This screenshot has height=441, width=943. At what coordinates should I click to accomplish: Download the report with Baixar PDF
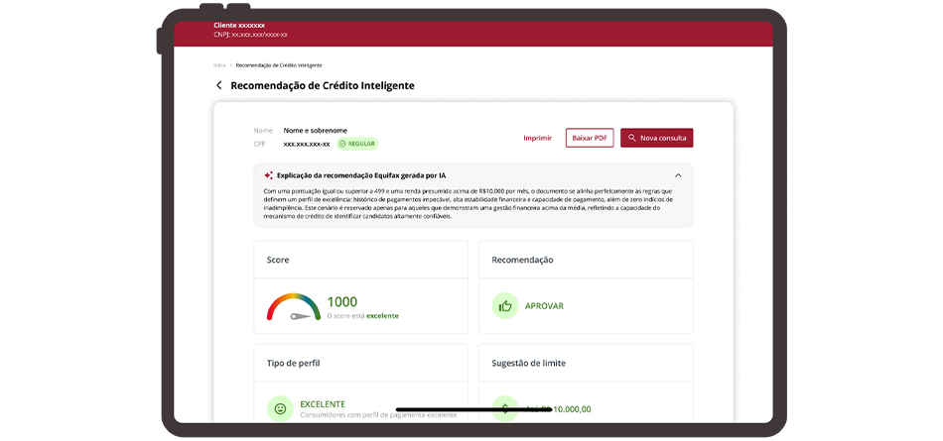point(590,138)
